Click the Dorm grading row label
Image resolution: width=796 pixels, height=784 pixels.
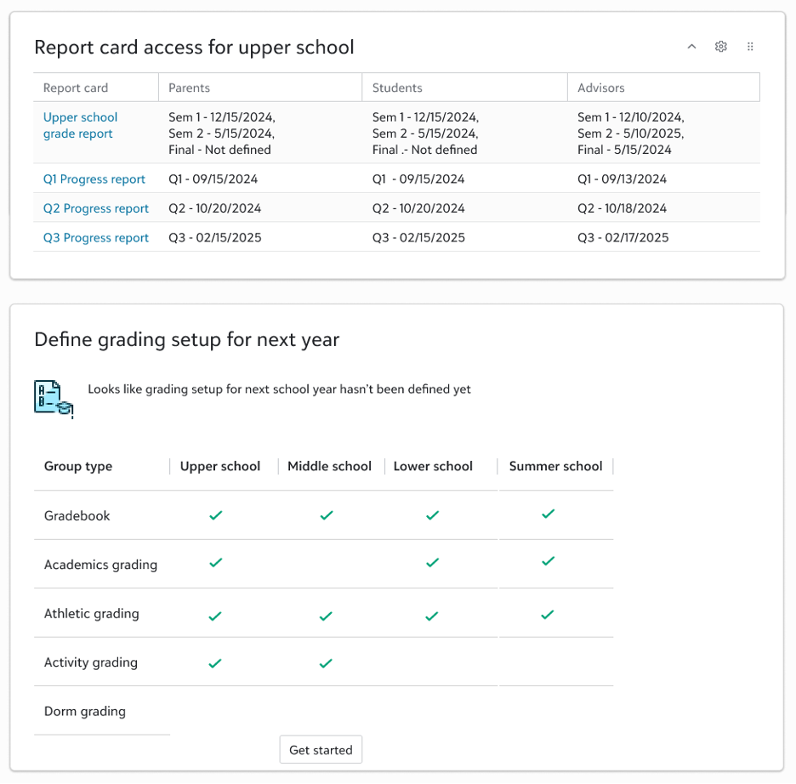coord(85,712)
